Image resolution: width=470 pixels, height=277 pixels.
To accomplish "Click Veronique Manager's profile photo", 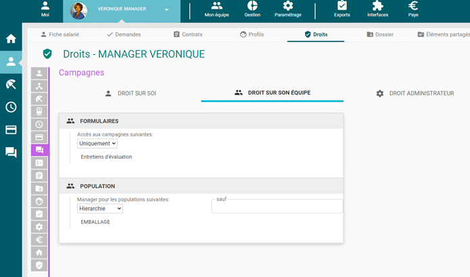I will 79,11.
